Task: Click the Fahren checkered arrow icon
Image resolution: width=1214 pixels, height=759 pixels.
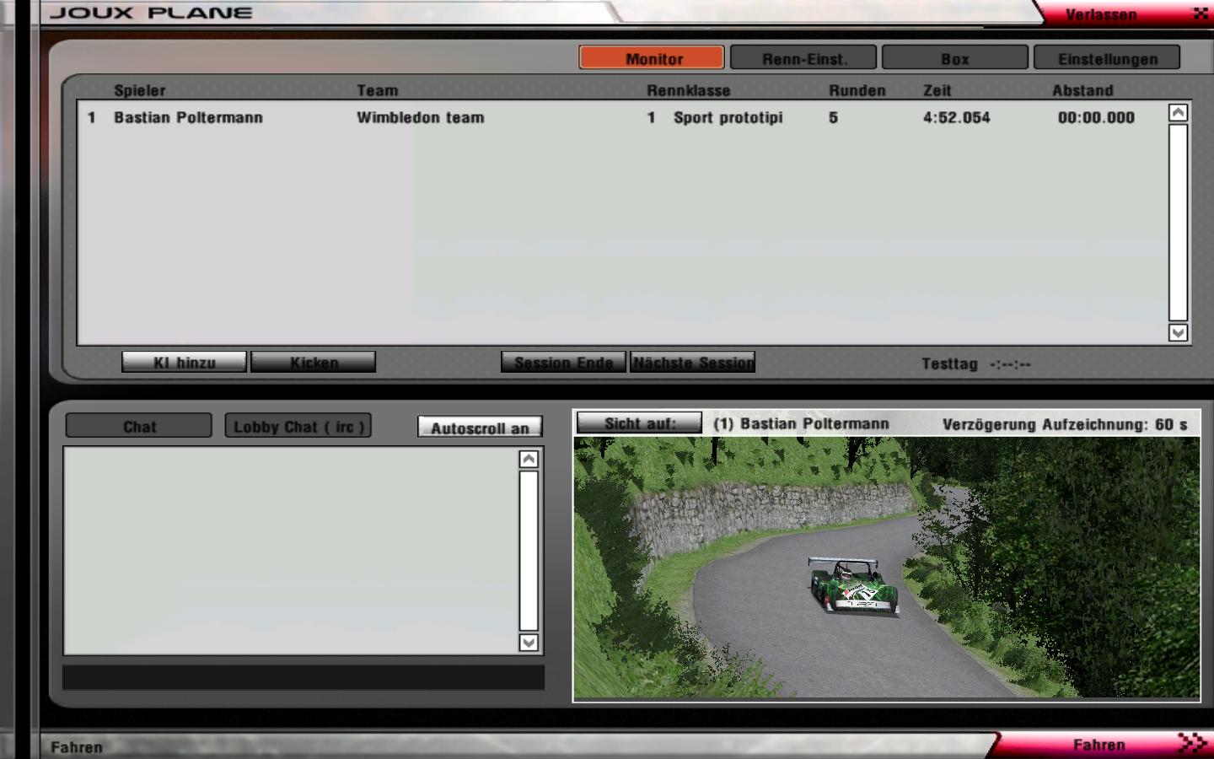Action: 1192,743
